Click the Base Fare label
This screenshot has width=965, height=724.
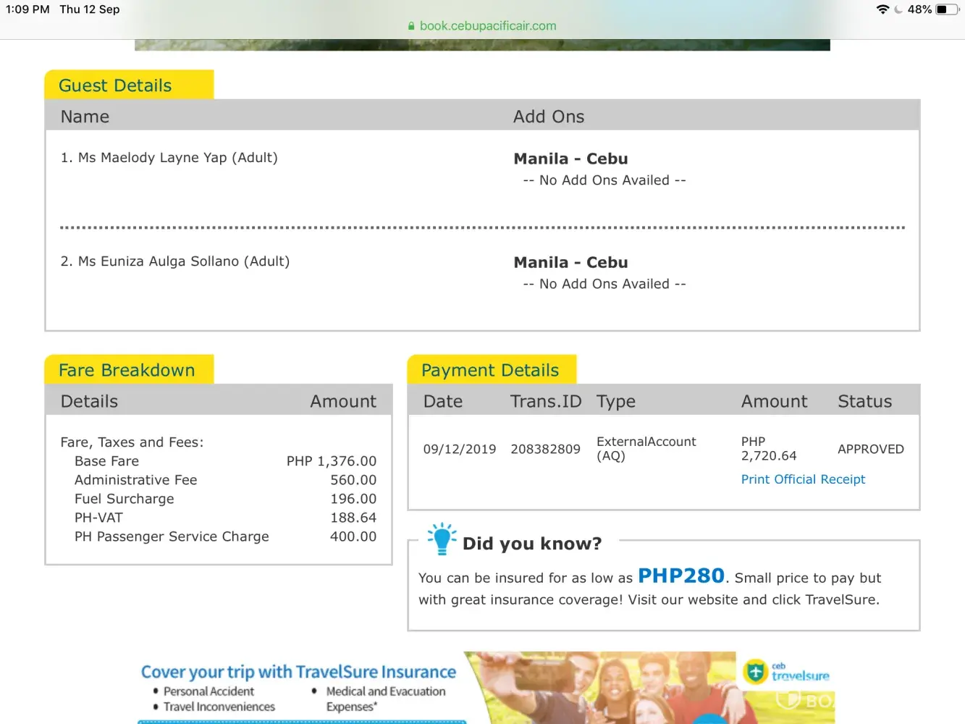[x=106, y=461]
